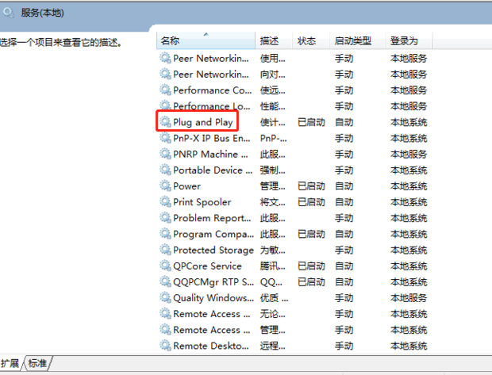Click the Protected Storage gear icon
This screenshot has width=492, height=375.
click(165, 249)
